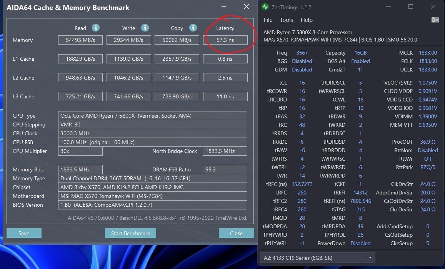Minimize the AIDA64 benchmark window
This screenshot has height=269, width=445.
point(224,7)
